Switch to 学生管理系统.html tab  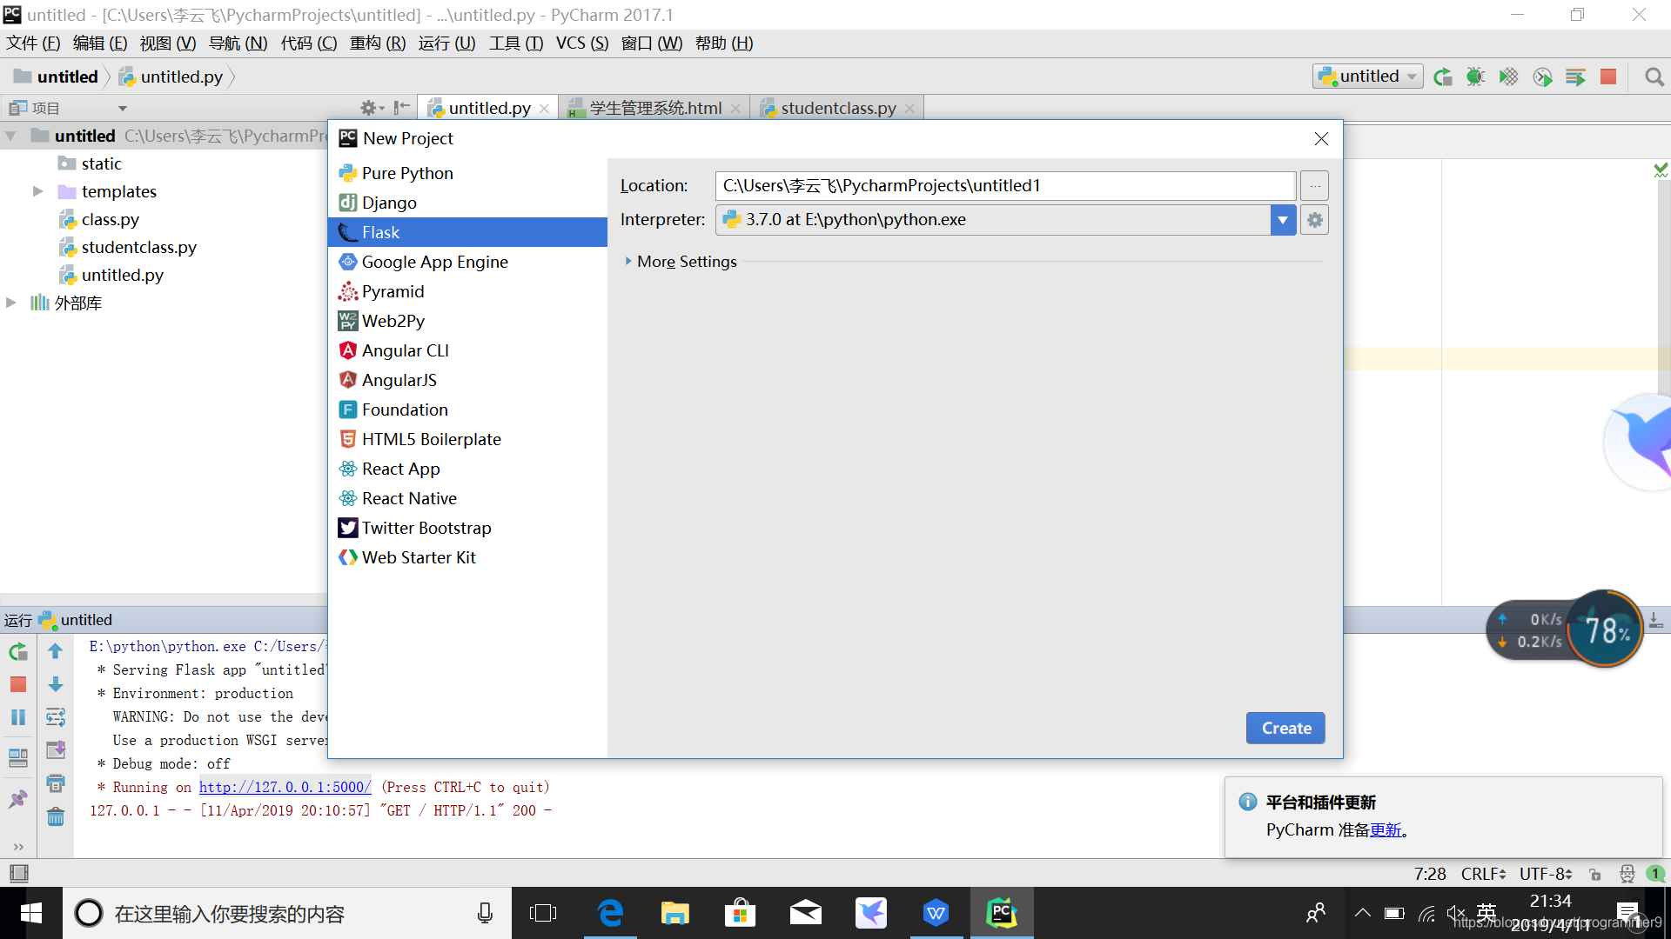(655, 108)
